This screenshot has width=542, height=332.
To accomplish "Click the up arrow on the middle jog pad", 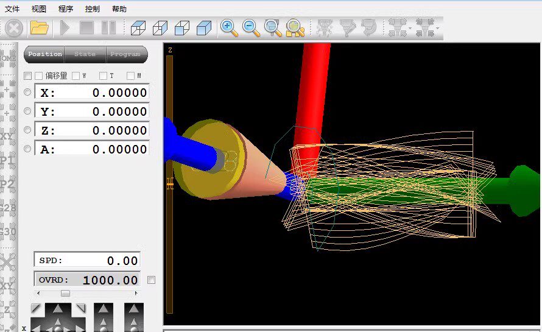I will coord(104,309).
